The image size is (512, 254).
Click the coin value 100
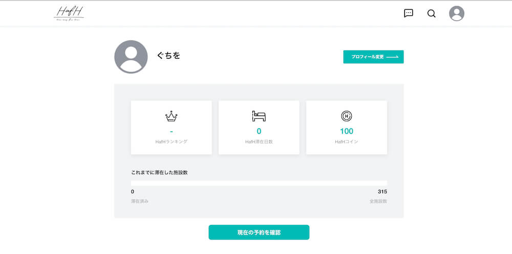coord(347,131)
